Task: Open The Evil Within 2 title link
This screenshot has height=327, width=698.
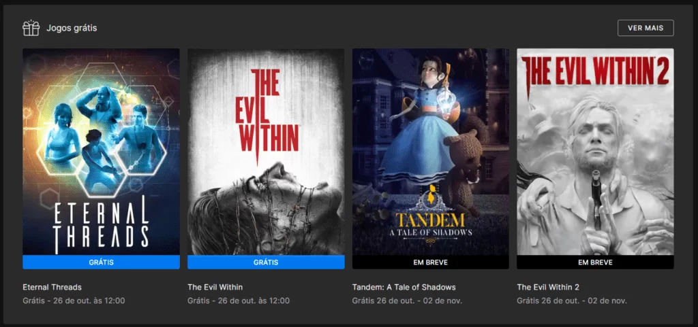Action: coord(548,287)
